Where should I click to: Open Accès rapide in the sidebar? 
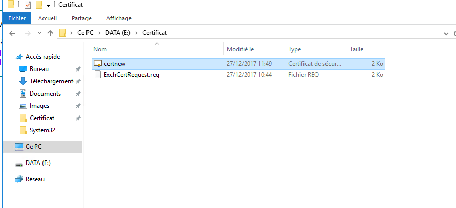[x=43, y=57]
